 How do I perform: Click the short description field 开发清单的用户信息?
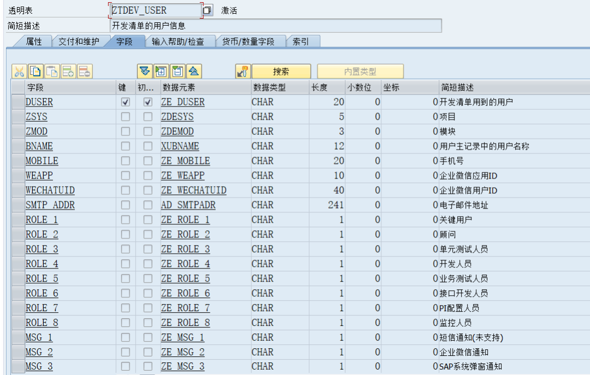click(275, 26)
